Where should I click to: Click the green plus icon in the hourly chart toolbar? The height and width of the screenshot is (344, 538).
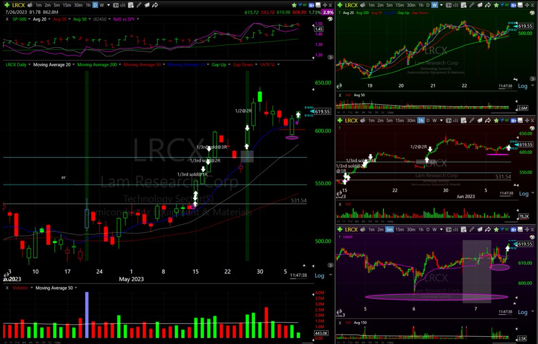click(x=339, y=120)
